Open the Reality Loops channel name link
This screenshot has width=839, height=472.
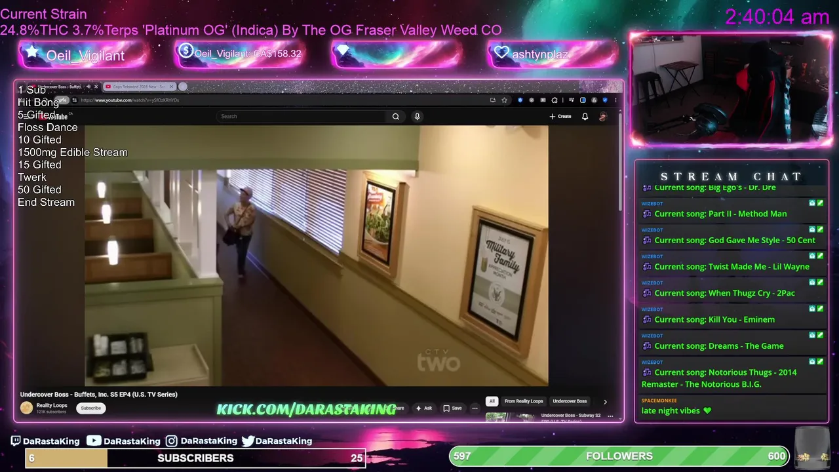52,406
